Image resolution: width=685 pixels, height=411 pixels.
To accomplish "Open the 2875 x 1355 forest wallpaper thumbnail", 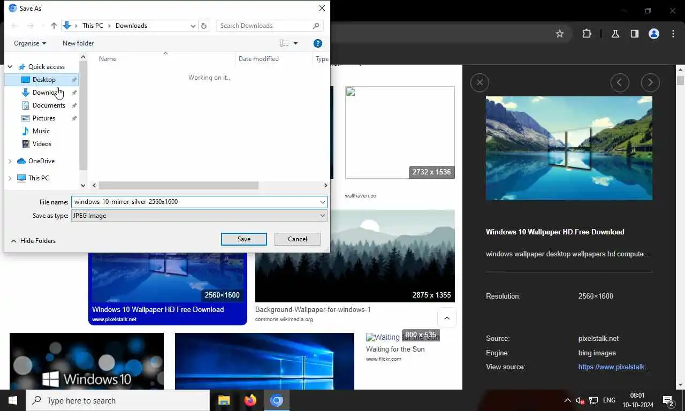I will (355, 256).
